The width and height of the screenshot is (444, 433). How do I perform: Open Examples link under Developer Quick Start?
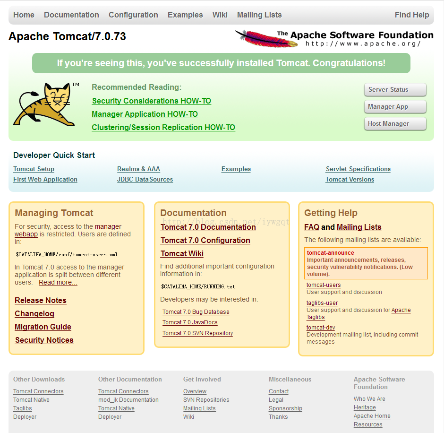[x=236, y=169]
